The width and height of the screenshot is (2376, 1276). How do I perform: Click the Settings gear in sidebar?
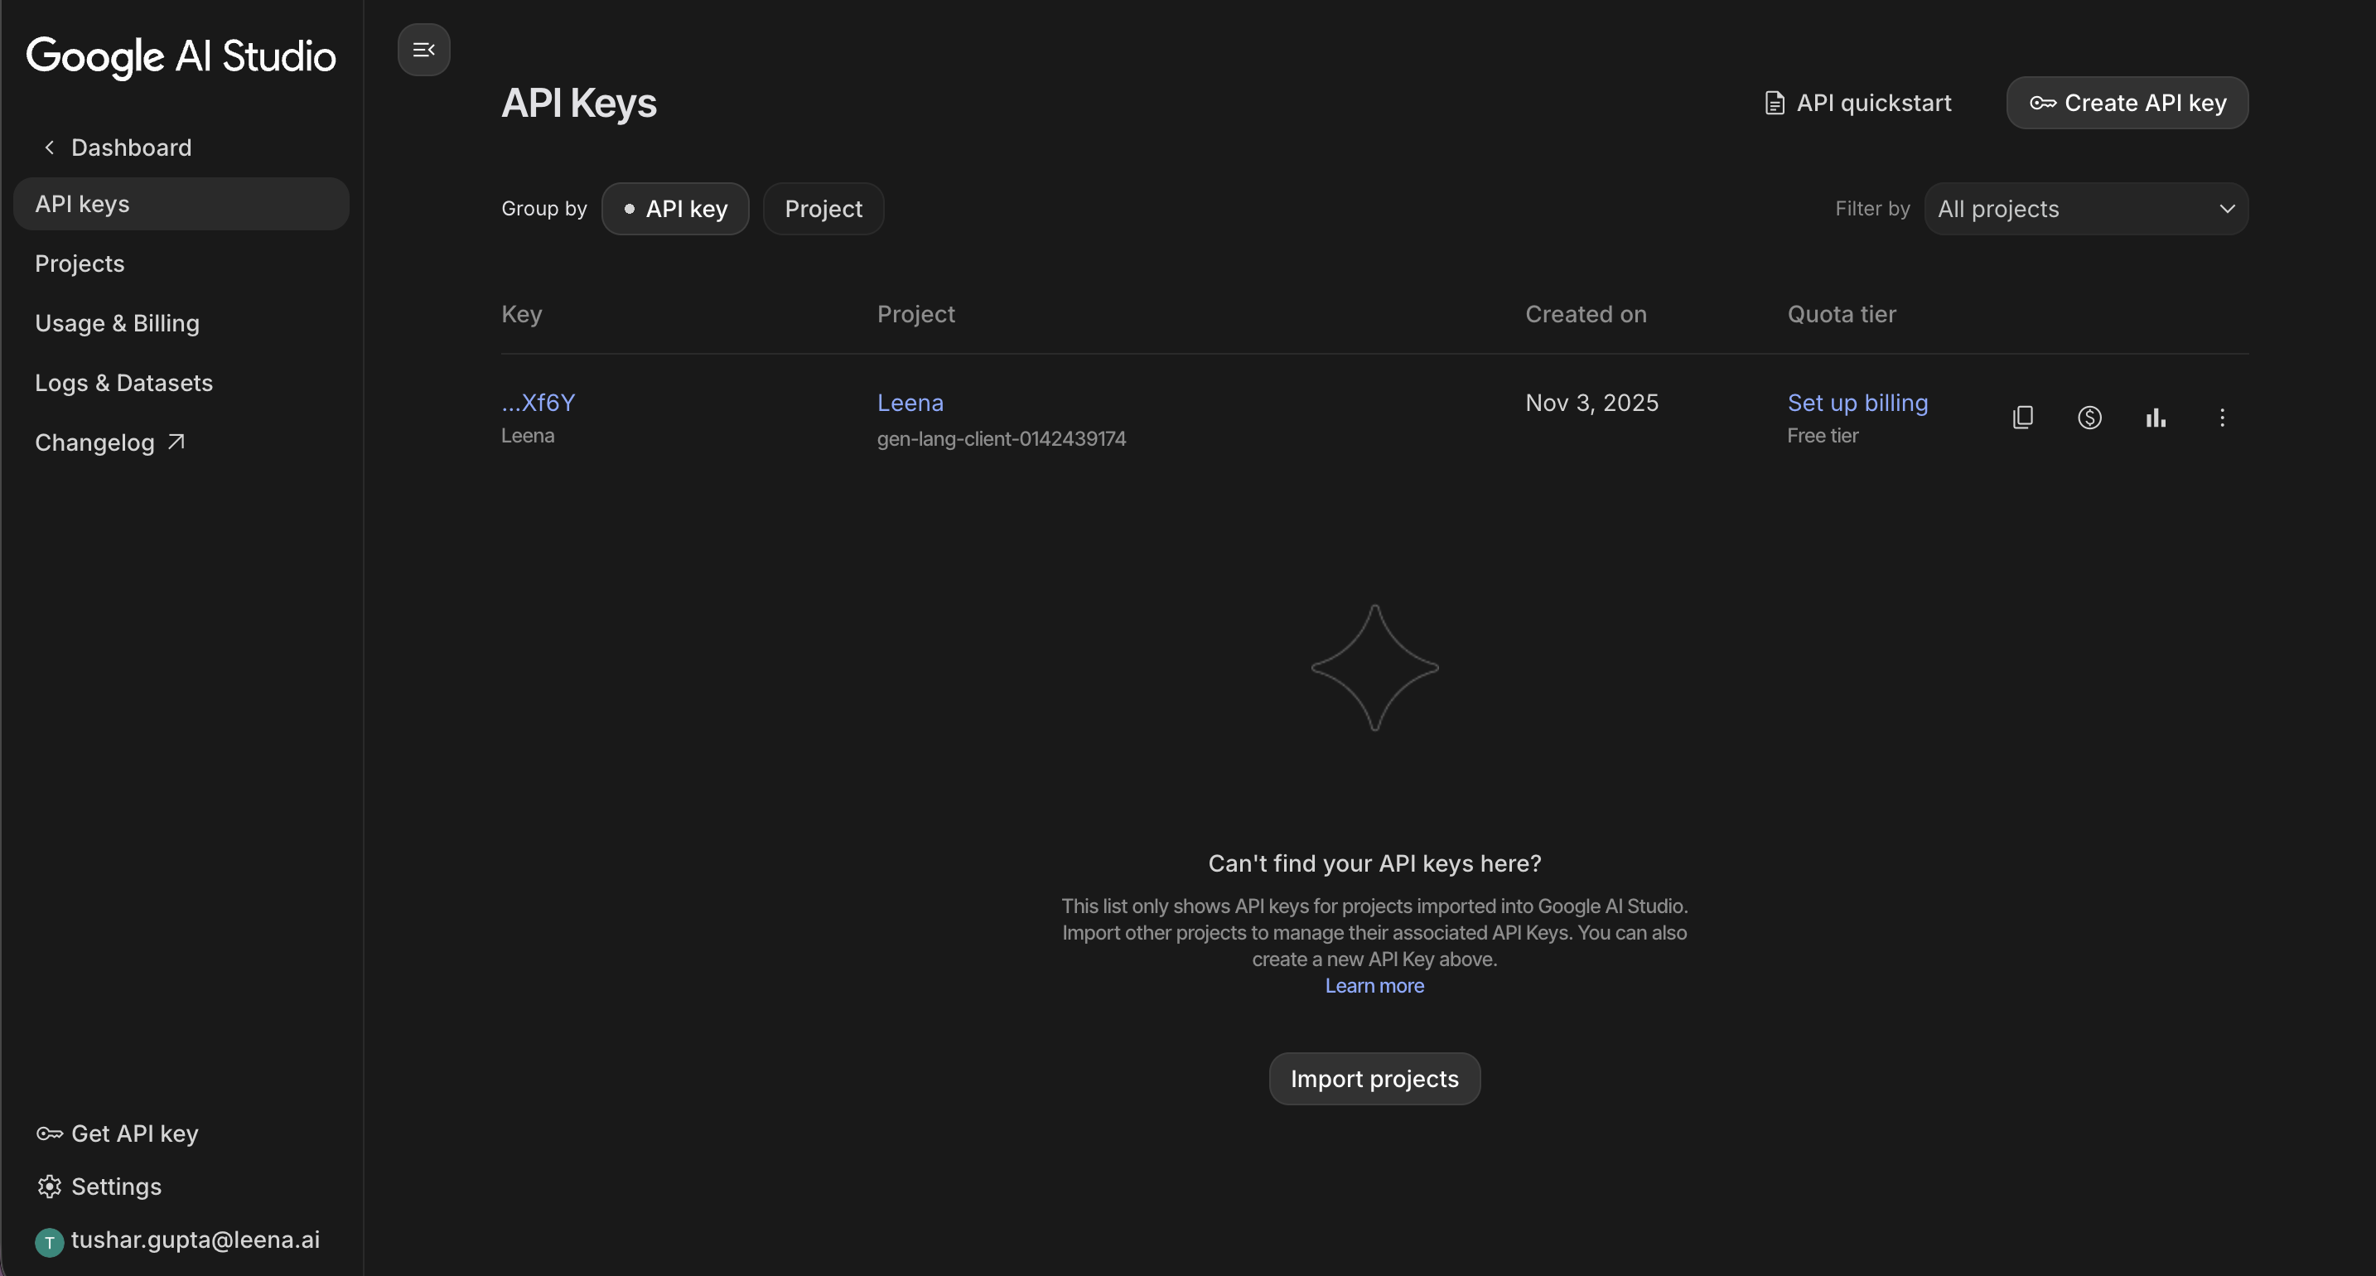coord(99,1187)
